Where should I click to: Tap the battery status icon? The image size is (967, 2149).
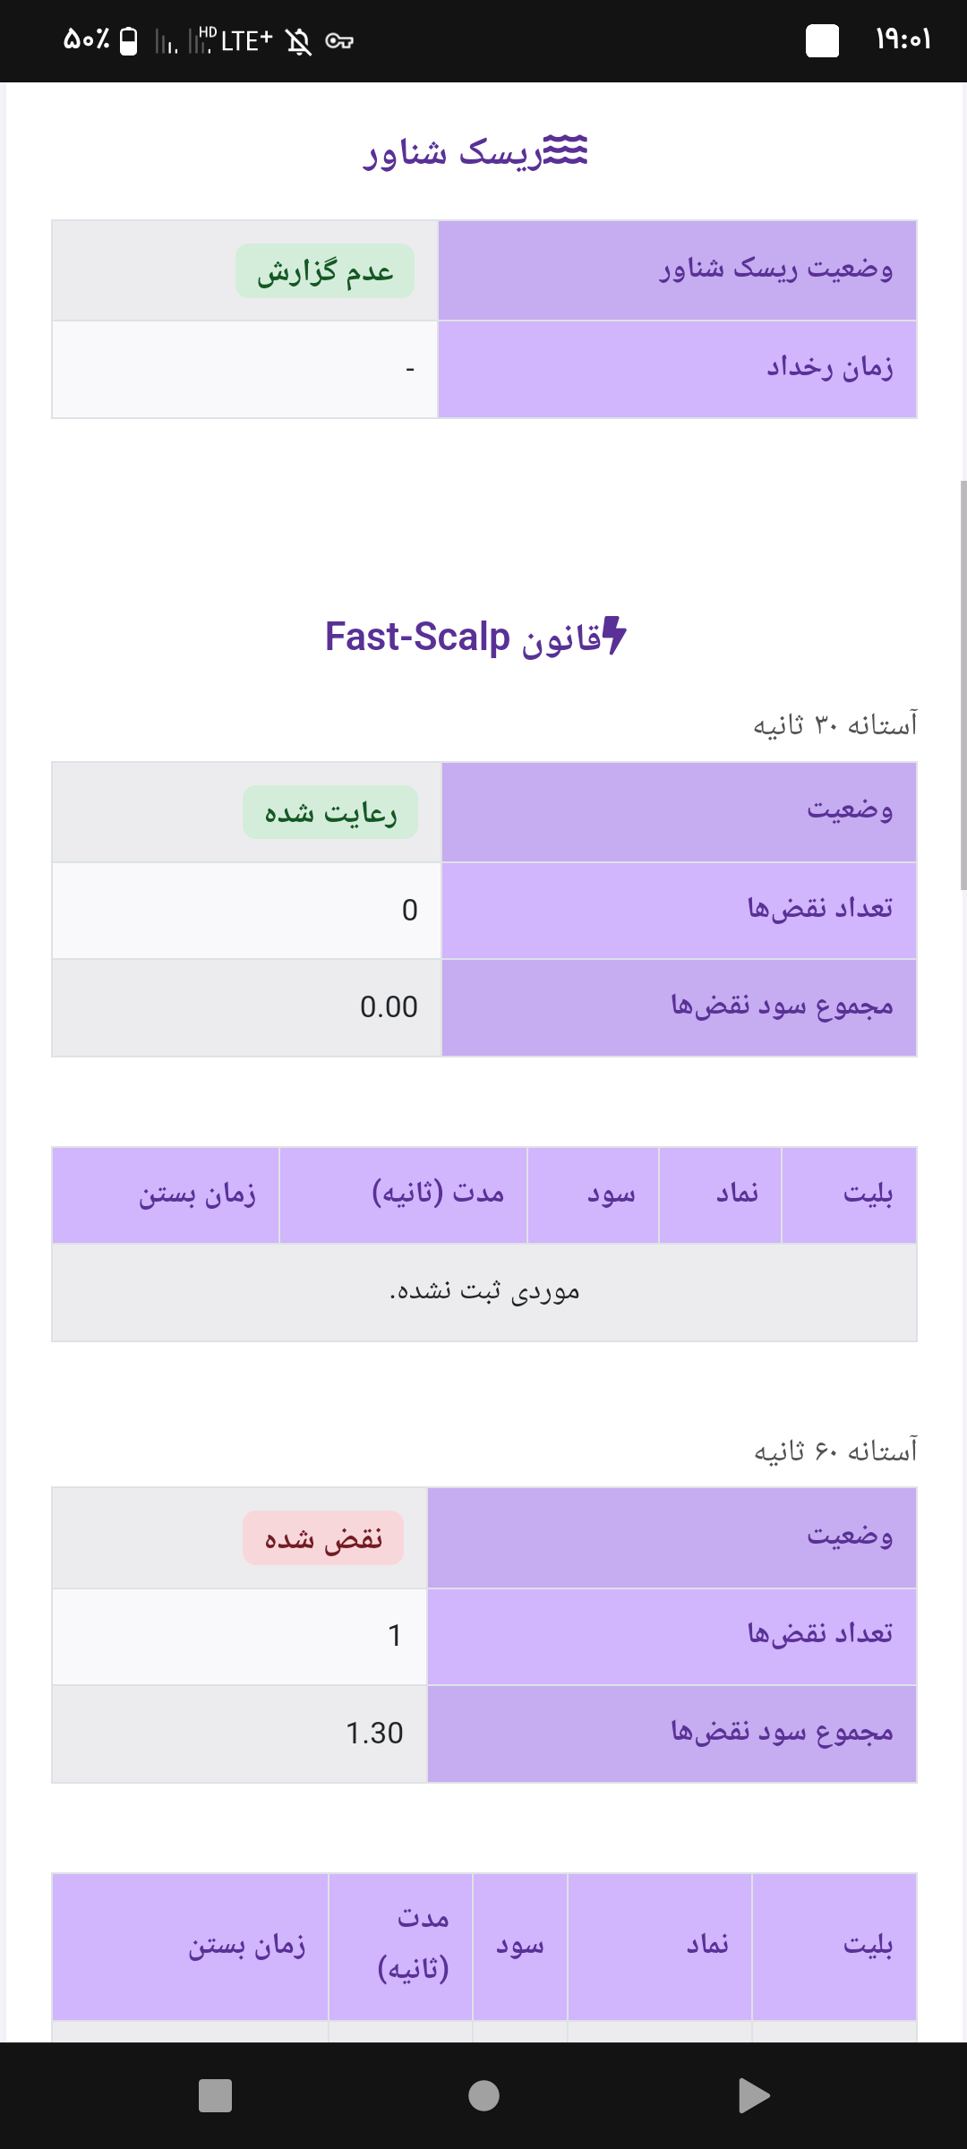point(128,40)
